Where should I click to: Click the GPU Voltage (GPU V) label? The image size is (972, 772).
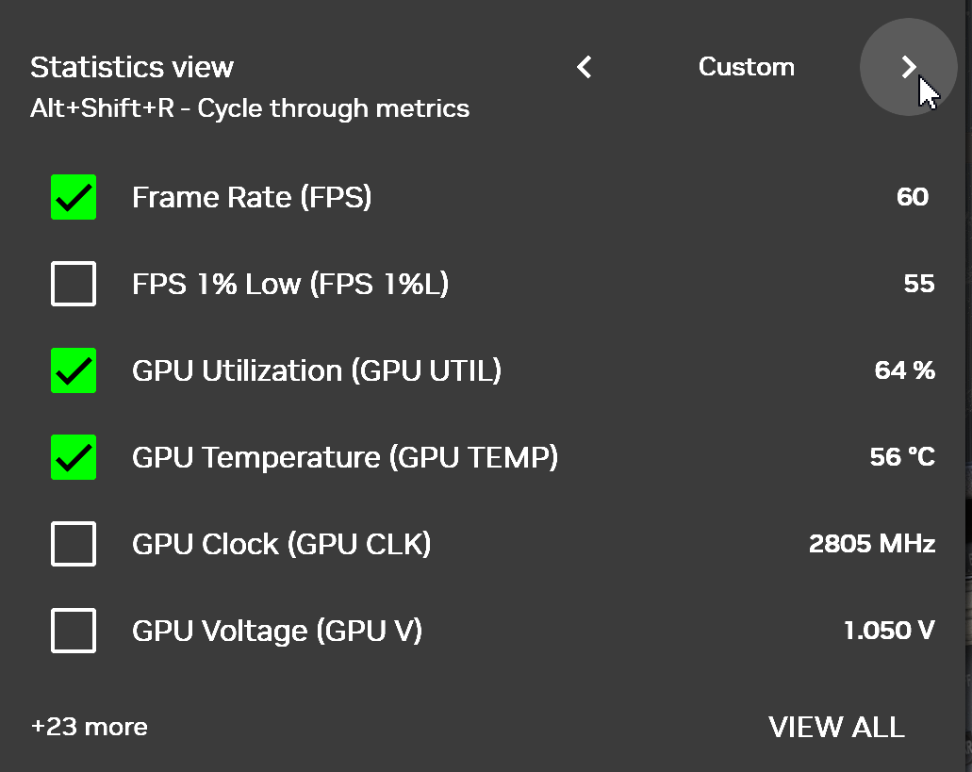[277, 631]
